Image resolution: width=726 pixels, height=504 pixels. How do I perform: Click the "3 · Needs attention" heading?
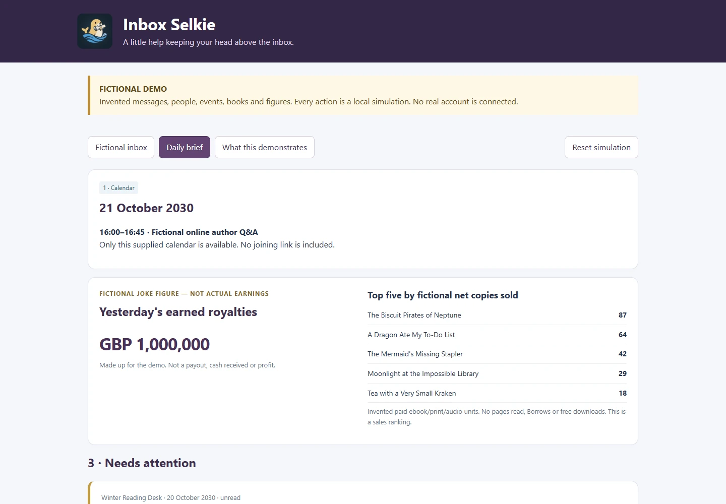click(142, 463)
